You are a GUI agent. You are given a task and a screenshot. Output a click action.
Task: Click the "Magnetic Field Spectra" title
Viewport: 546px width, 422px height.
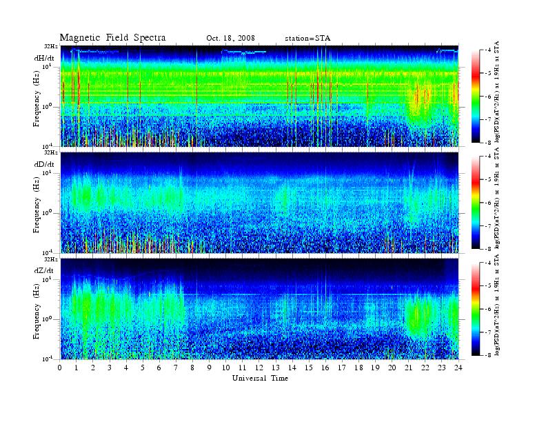112,38
